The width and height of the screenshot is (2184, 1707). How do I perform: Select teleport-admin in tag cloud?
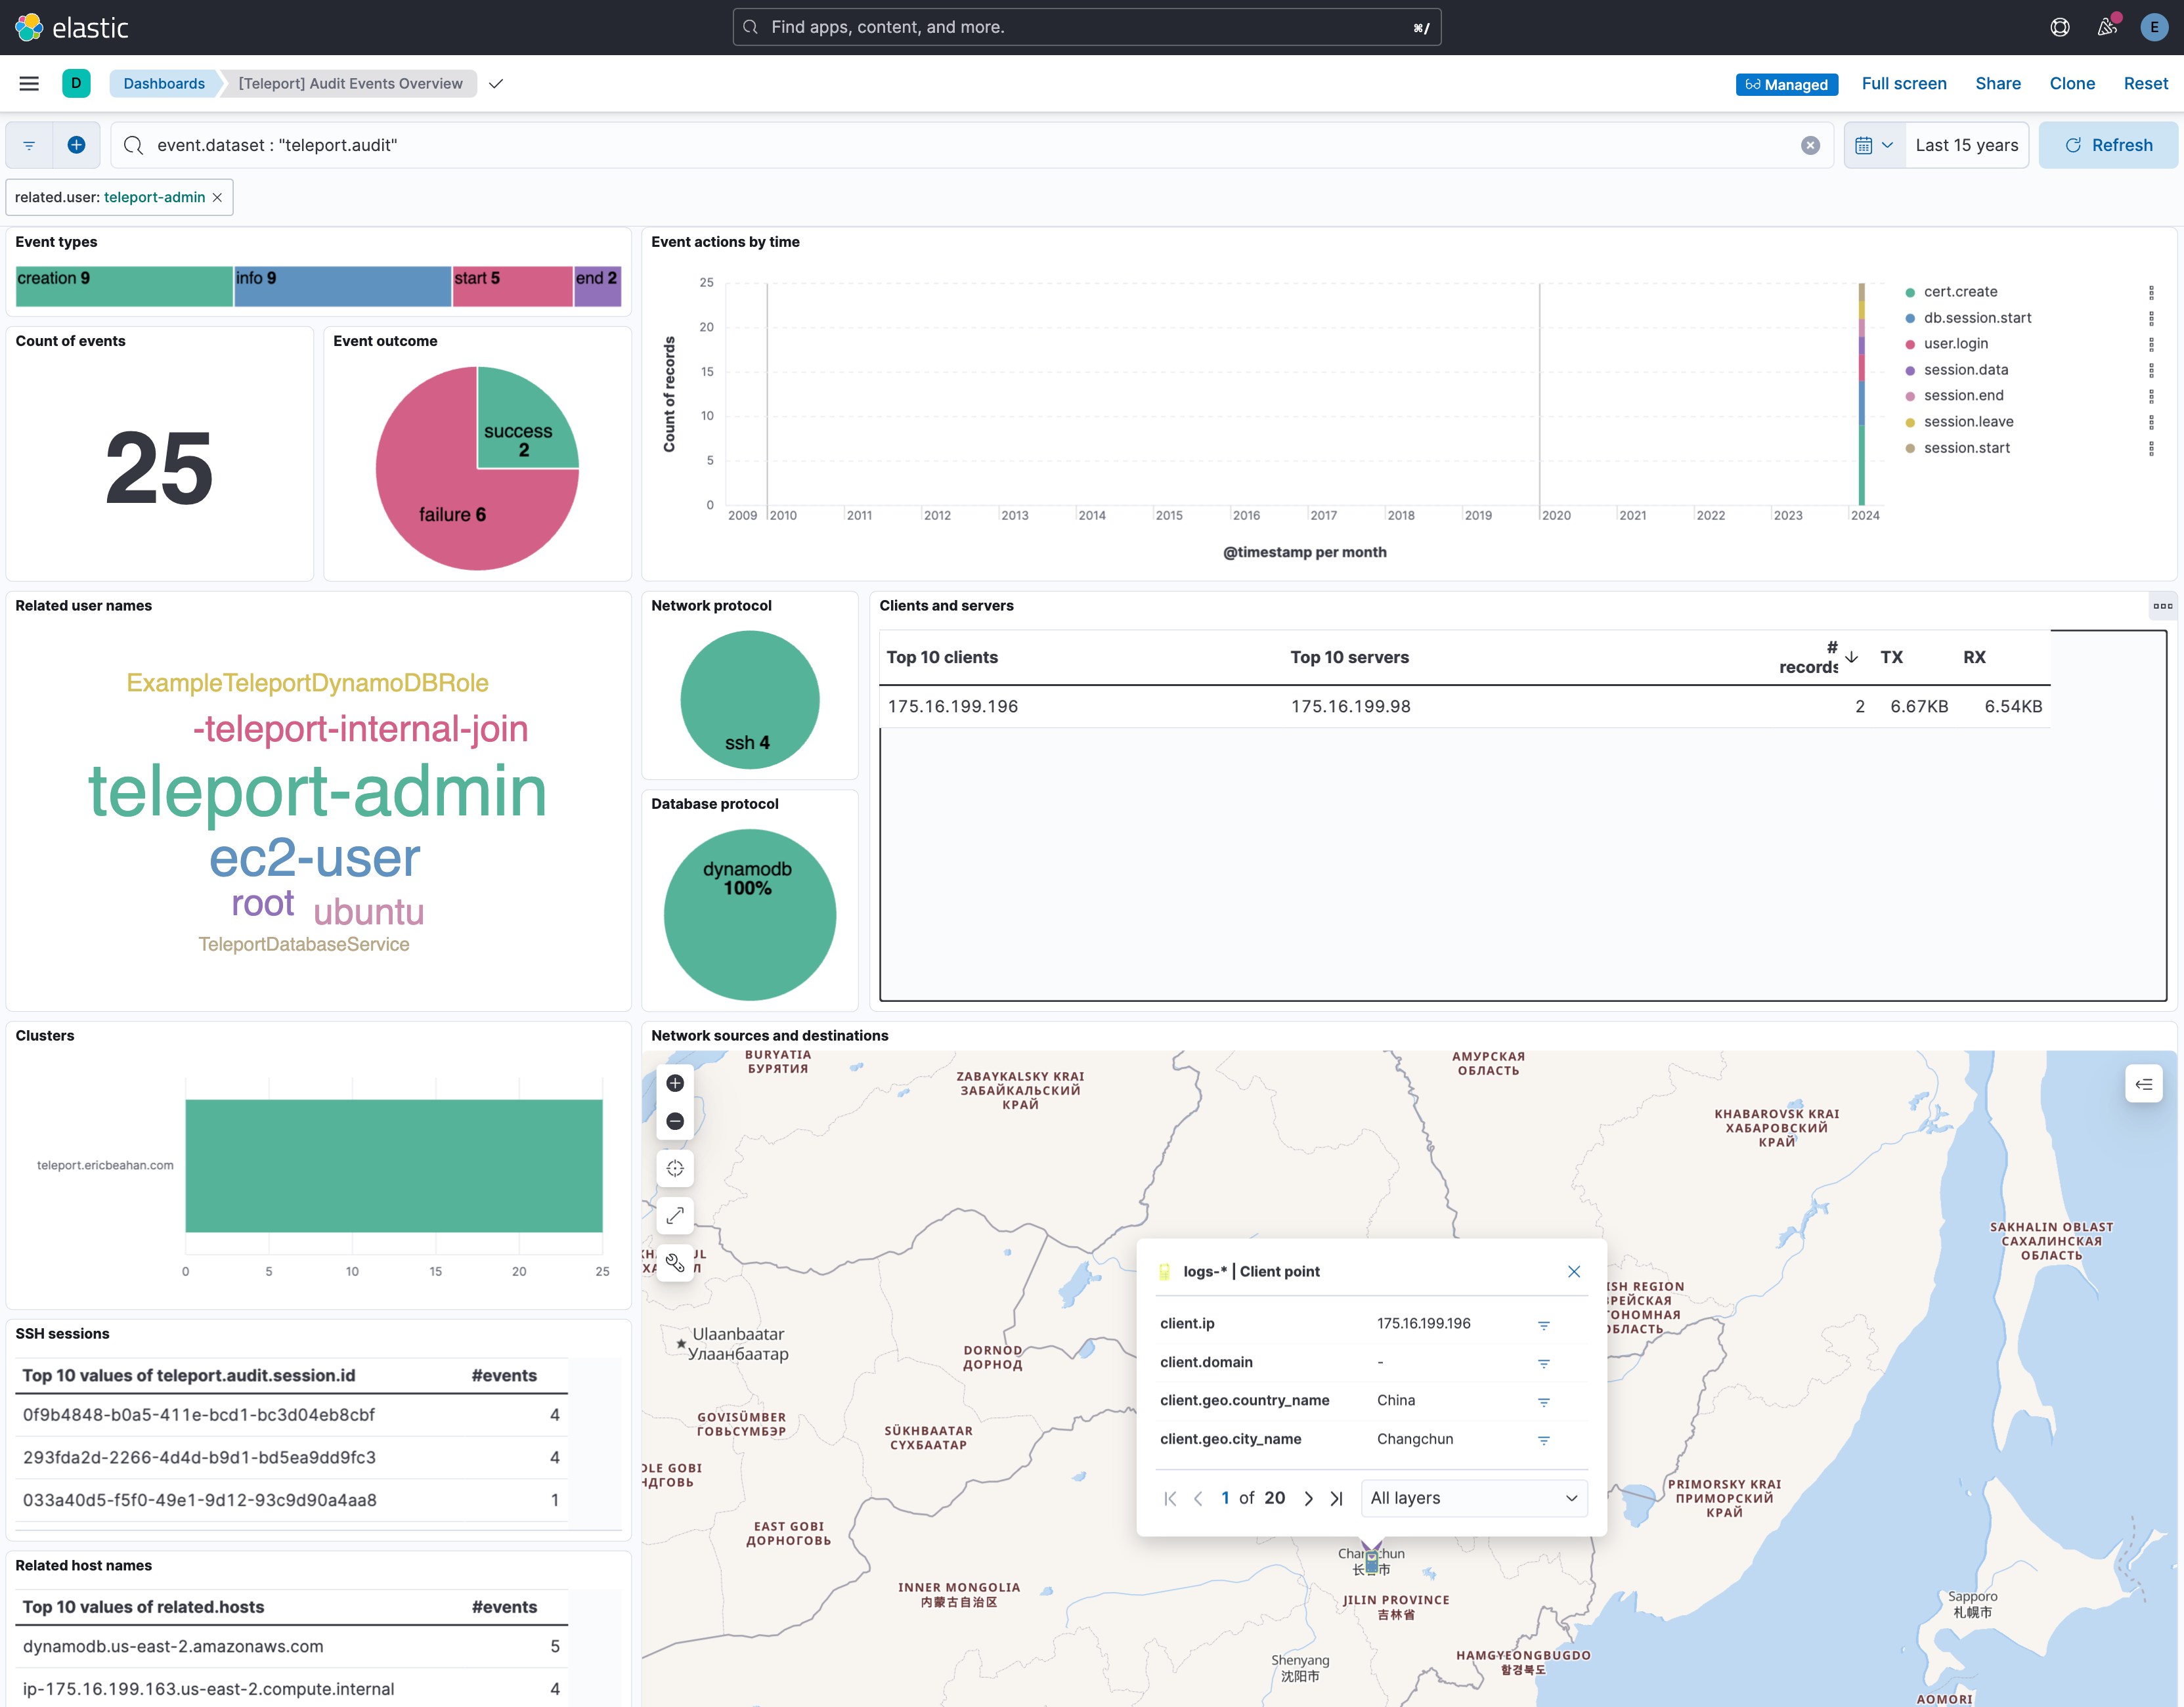coord(317,792)
